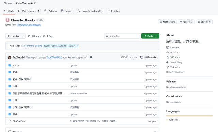This screenshot has height=132, width=218.
Task: Open the Activity link in About
Action: pyautogui.click(x=172, y=52)
